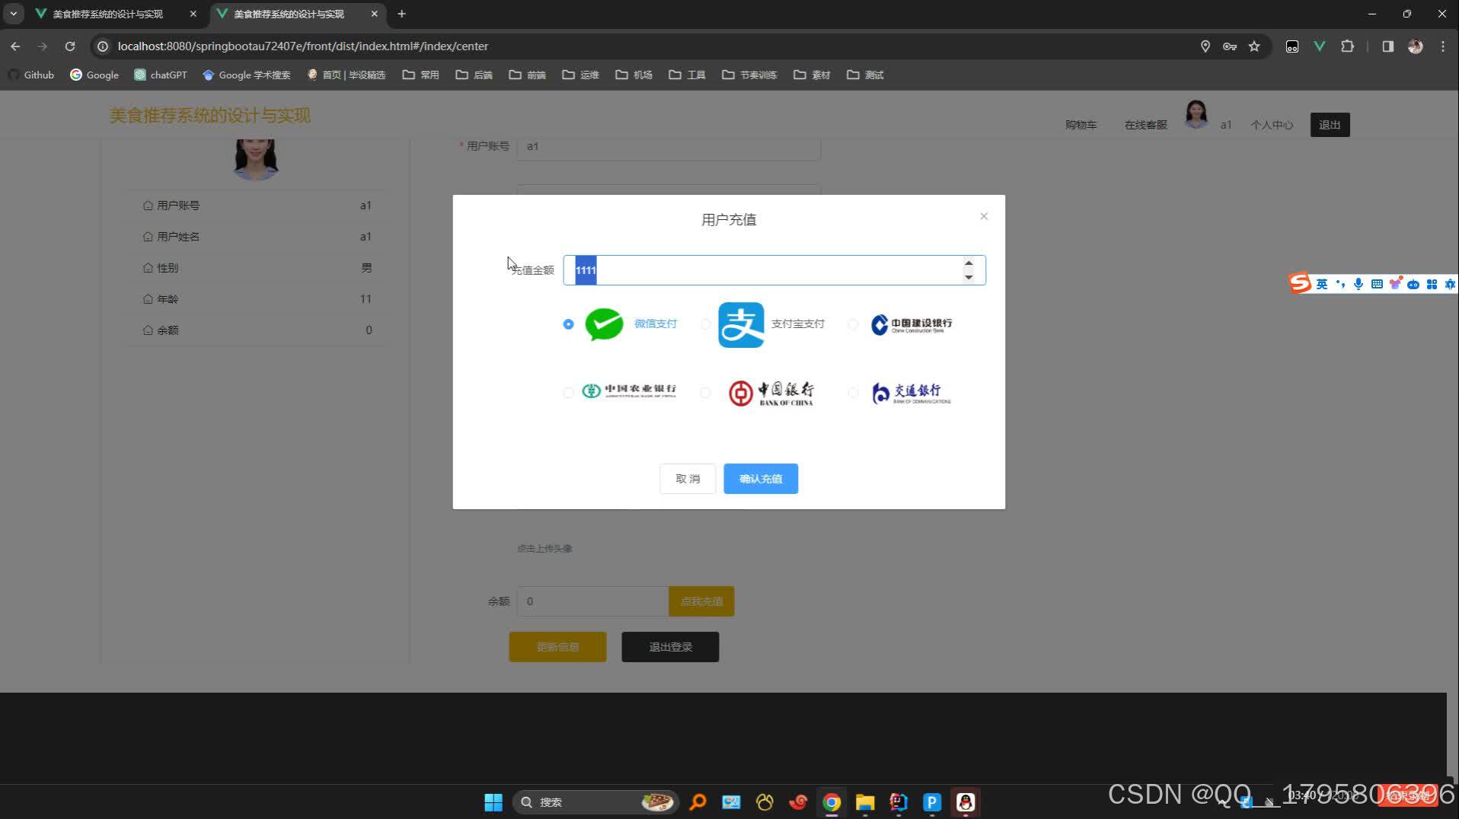Reload the page

pos(70,46)
